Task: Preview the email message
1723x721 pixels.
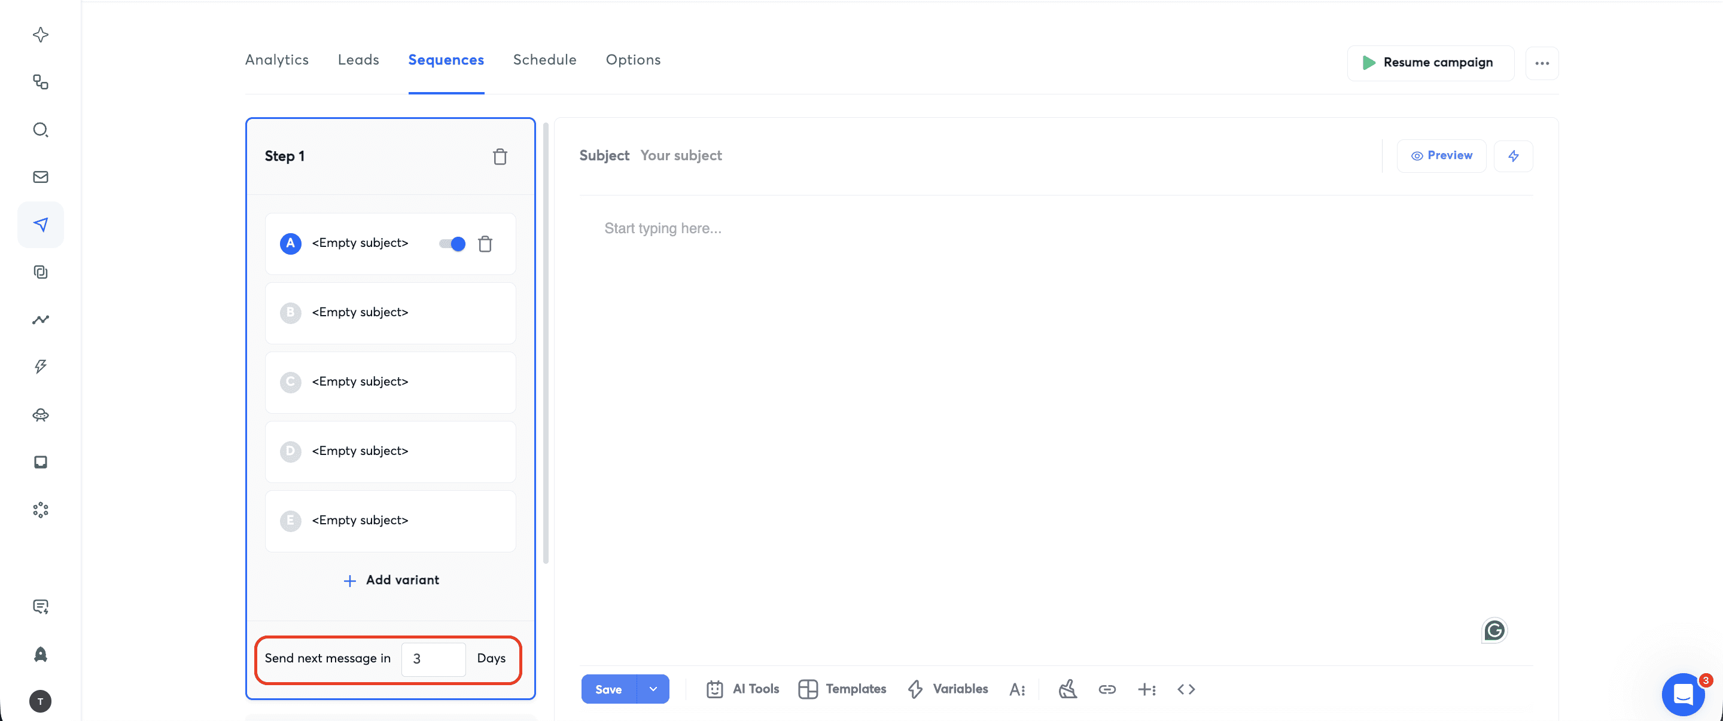Action: [x=1441, y=155]
